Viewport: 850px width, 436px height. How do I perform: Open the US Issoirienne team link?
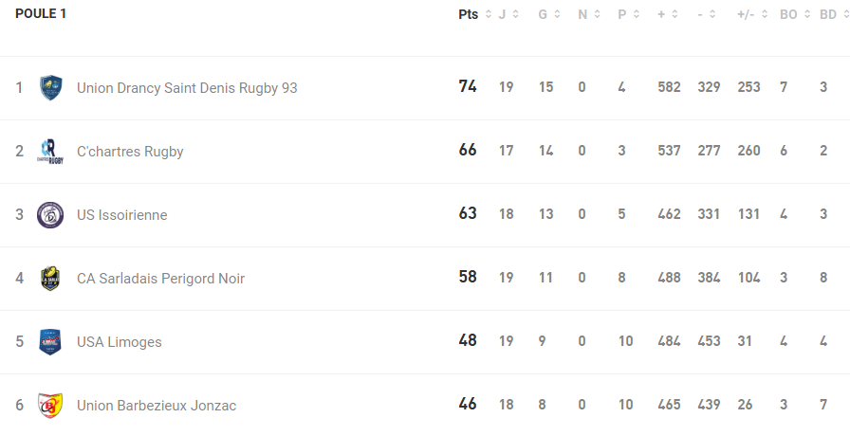(121, 215)
